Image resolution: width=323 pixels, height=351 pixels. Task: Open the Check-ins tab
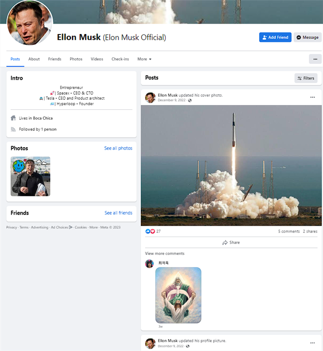click(120, 59)
